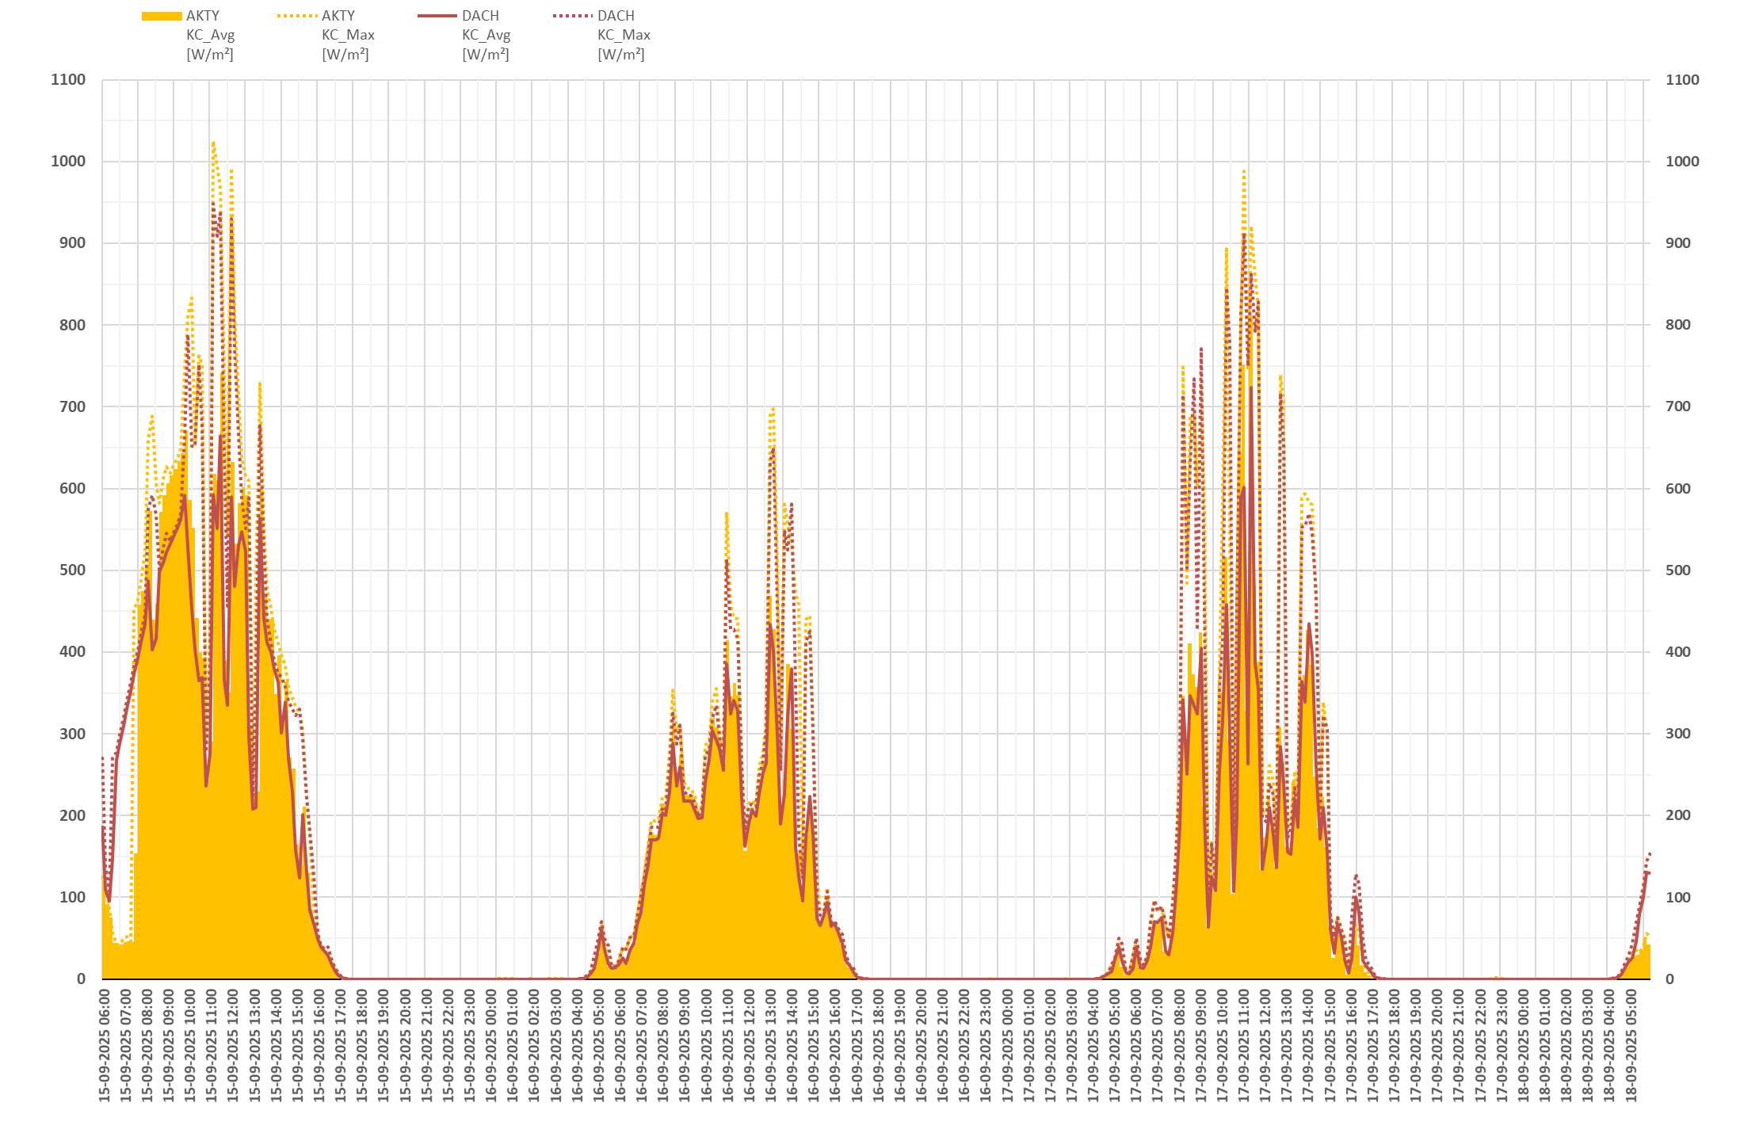Click the 800 value on the right axis

tap(1678, 324)
